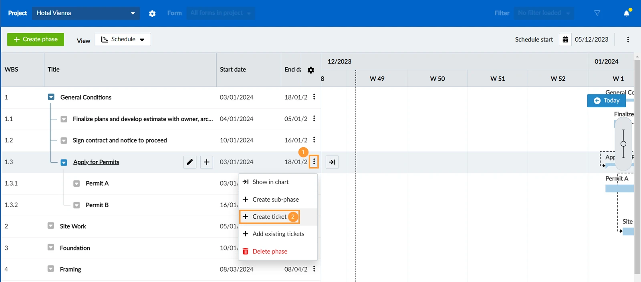Viewport: 641px width, 282px height.
Task: Expand Foundation phase toggle
Action: [x=51, y=247]
